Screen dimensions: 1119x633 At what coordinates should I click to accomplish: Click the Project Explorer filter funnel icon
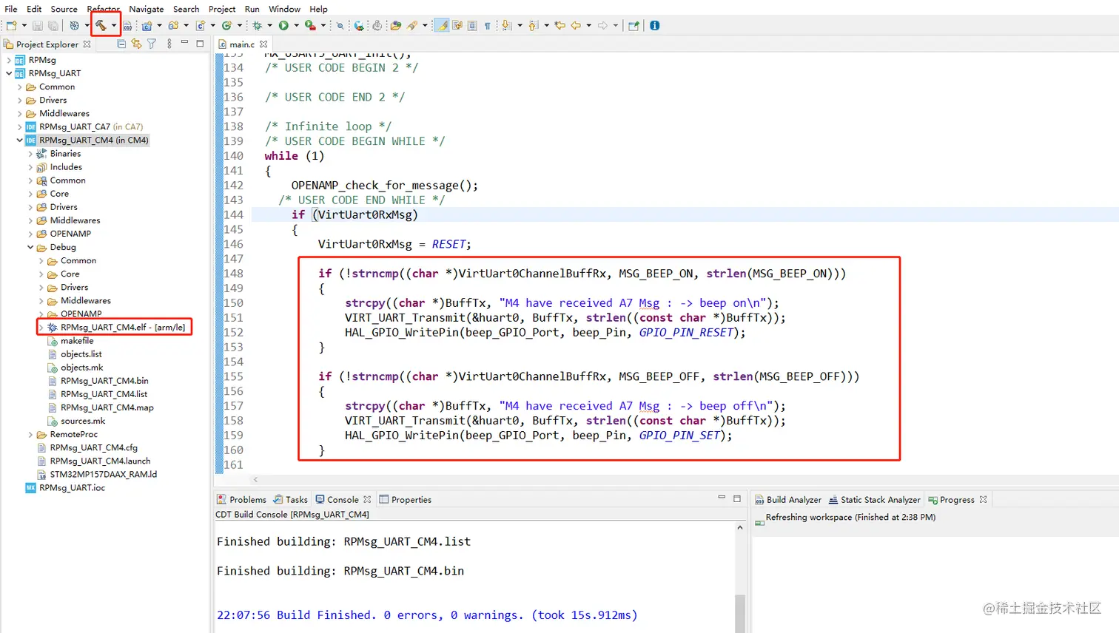[x=152, y=44]
